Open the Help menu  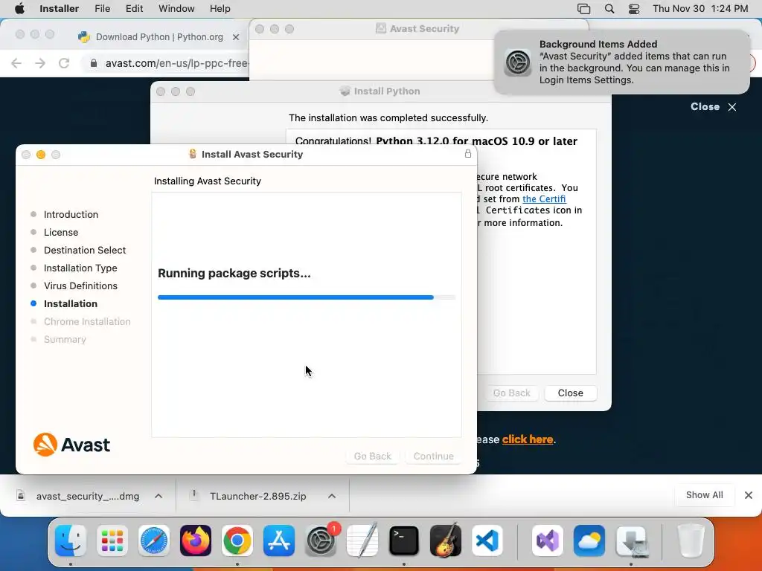click(x=220, y=9)
